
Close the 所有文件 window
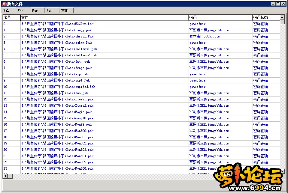tap(283, 4)
